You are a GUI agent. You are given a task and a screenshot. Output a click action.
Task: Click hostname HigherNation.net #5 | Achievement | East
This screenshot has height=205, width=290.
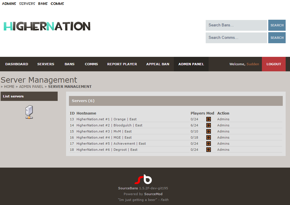[x=111, y=144]
